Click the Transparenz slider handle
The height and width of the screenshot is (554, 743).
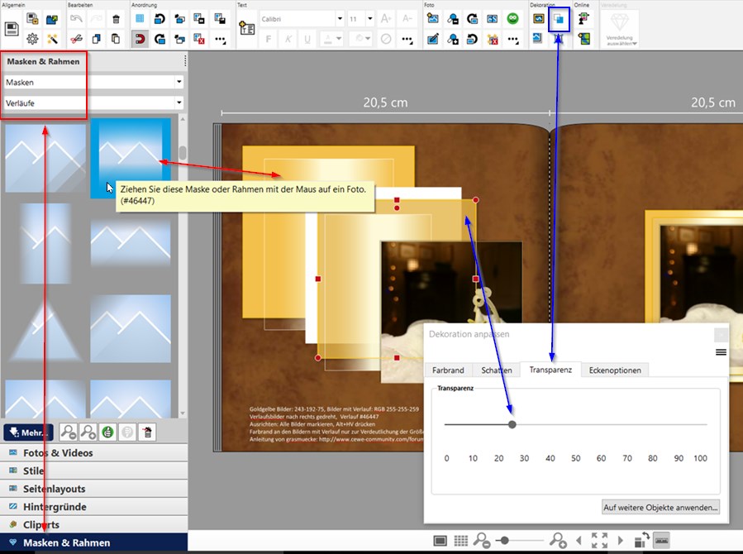click(512, 424)
